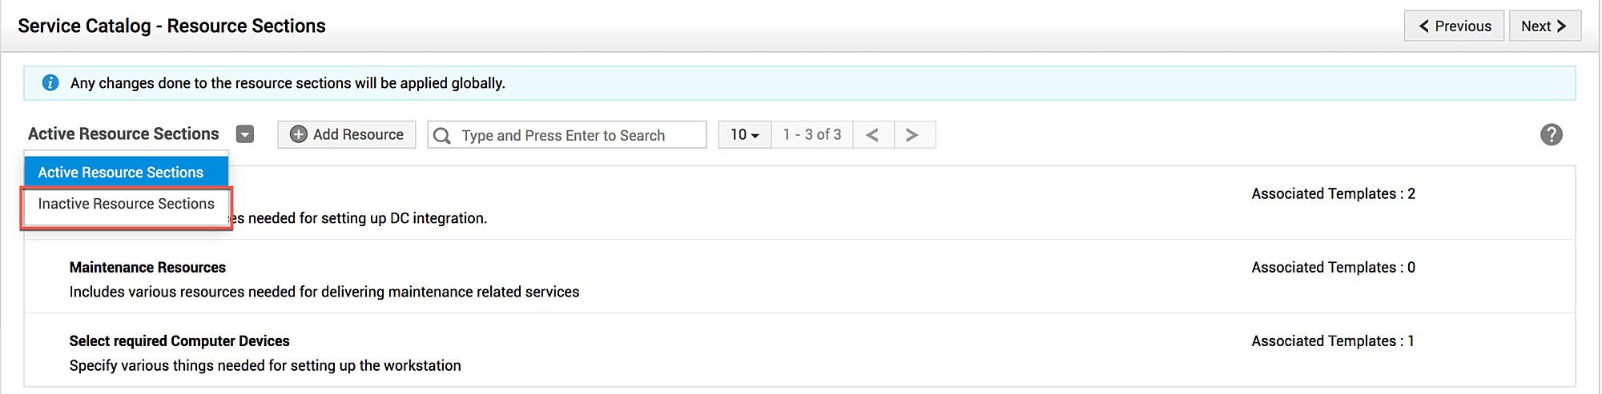The width and height of the screenshot is (1602, 394).
Task: Click the plus icon on Add Resource
Action: click(299, 134)
